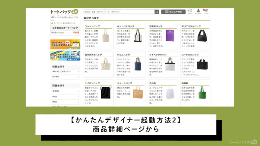Open the その他 category title
The height and width of the screenshot is (146, 260).
[x=152, y=83]
